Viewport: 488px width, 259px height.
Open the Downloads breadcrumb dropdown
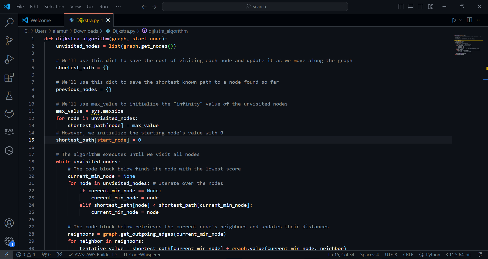pyautogui.click(x=86, y=31)
